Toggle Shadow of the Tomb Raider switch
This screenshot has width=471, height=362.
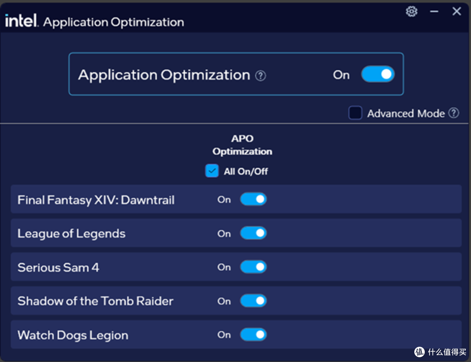pyautogui.click(x=253, y=301)
